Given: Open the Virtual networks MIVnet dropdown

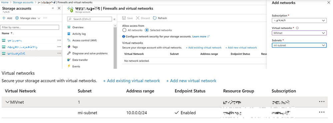Looking at the screenshot, I should (x=299, y=33).
